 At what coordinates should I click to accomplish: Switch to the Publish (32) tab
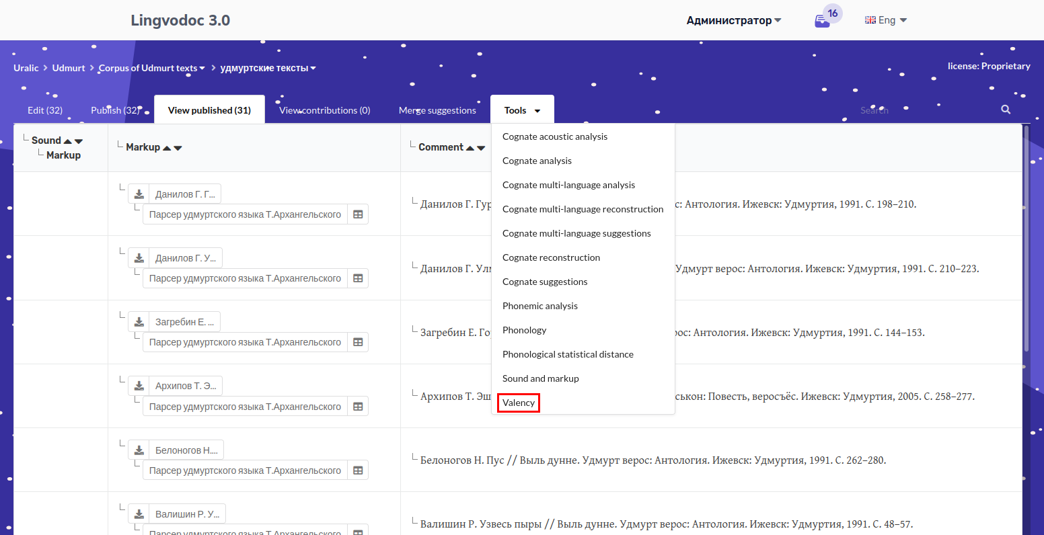[x=115, y=110]
